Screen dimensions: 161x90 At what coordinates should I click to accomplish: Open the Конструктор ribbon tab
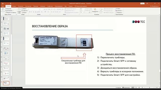tap(28, 6)
